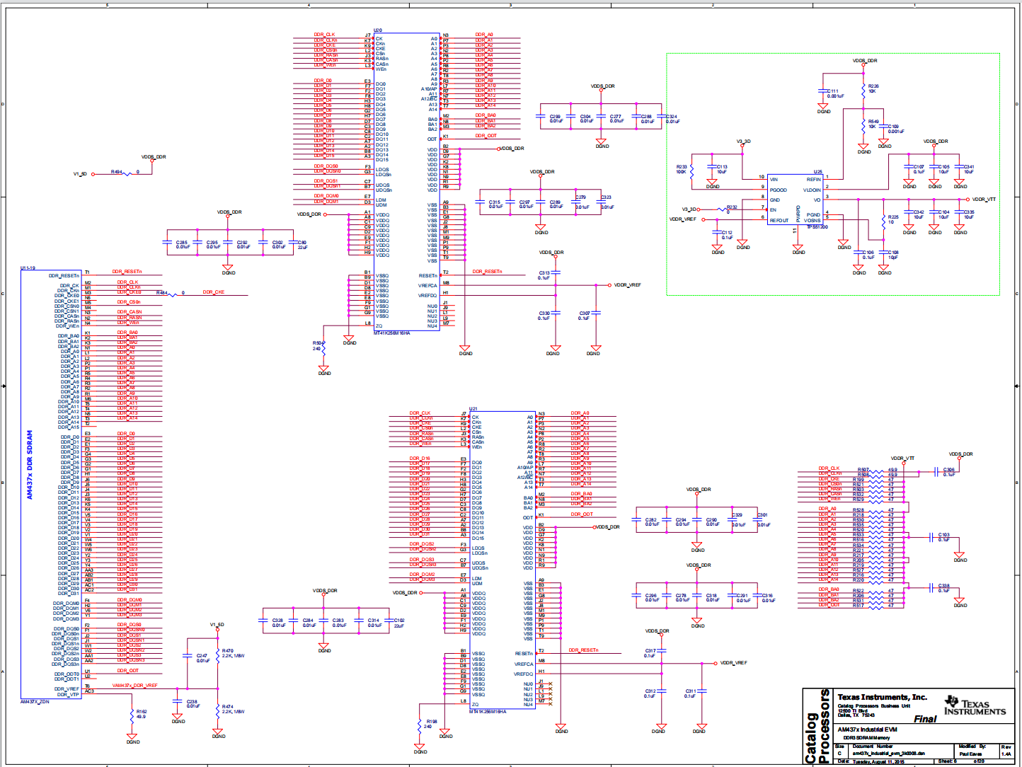The width and height of the screenshot is (1022, 767).
Task: Select the R226 10K resistor symbol
Action: [x=863, y=91]
